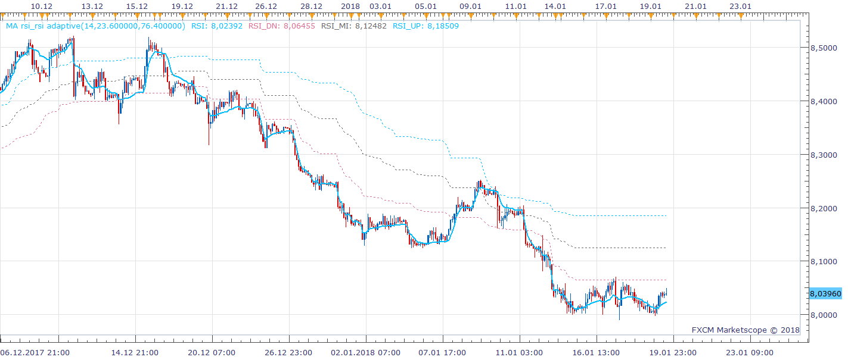848x360 pixels.
Task: Select the RSI_UP: 8,18509 label
Action: [x=425, y=26]
